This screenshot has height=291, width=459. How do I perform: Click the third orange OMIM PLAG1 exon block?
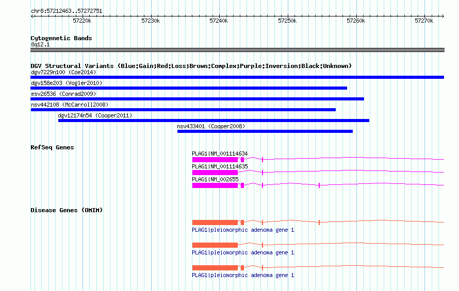[215, 268]
